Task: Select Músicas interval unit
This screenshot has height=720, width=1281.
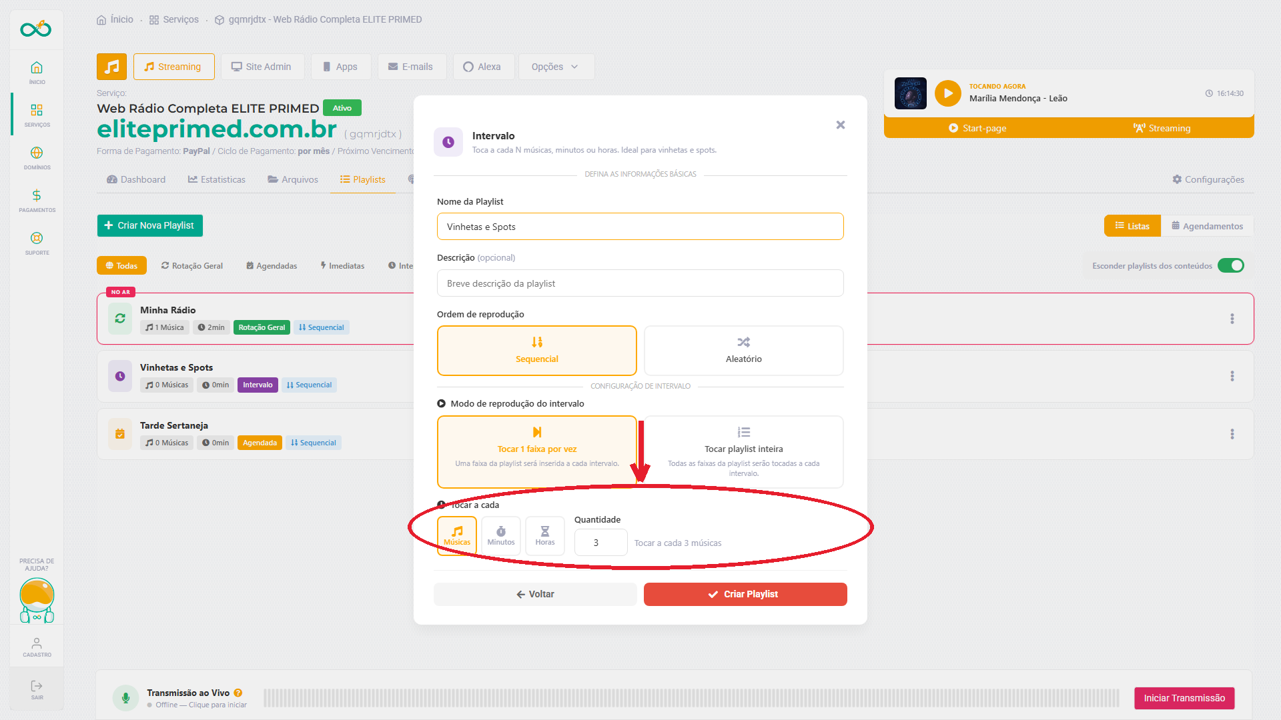Action: click(x=457, y=536)
